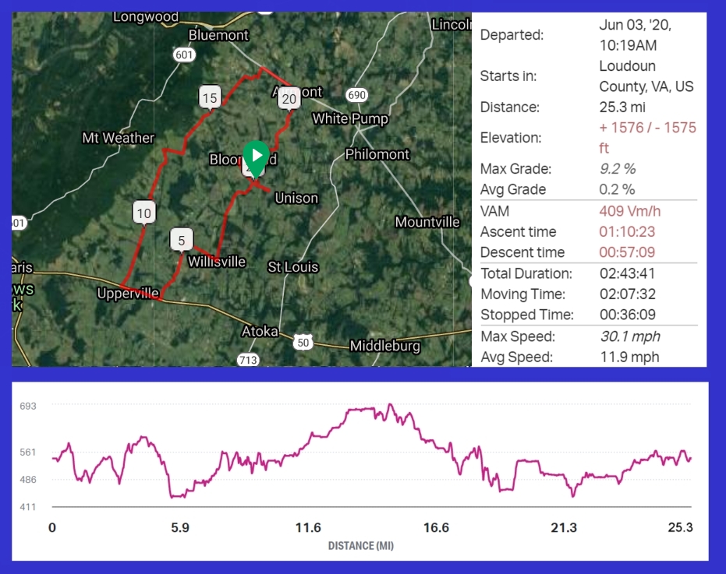Viewport: 726px width, 574px height.
Task: Click the DISTANCE (MI) axis title
Action: click(x=360, y=546)
